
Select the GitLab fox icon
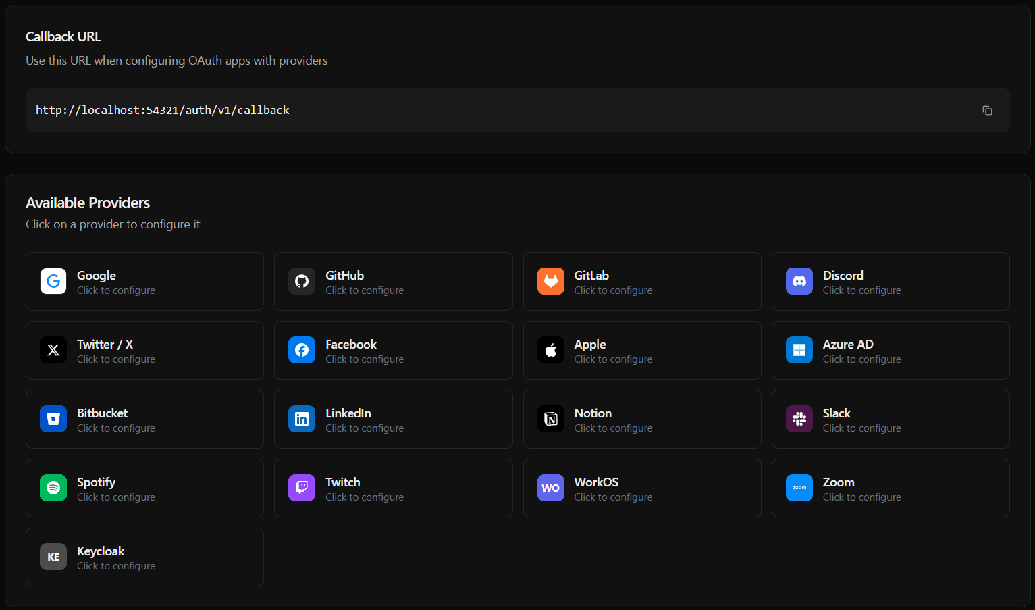pos(551,281)
